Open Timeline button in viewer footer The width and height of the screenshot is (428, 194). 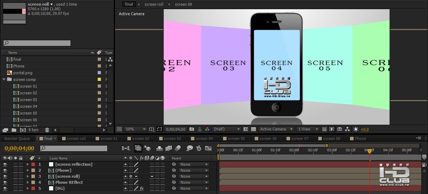(339, 129)
